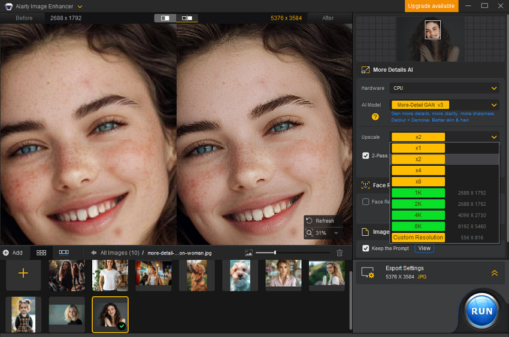The image size is (509, 337).
Task: Open the Aiarty Image Enhancer app menu arrow
Action: click(80, 7)
